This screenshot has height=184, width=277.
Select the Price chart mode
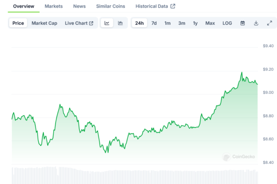18,23
